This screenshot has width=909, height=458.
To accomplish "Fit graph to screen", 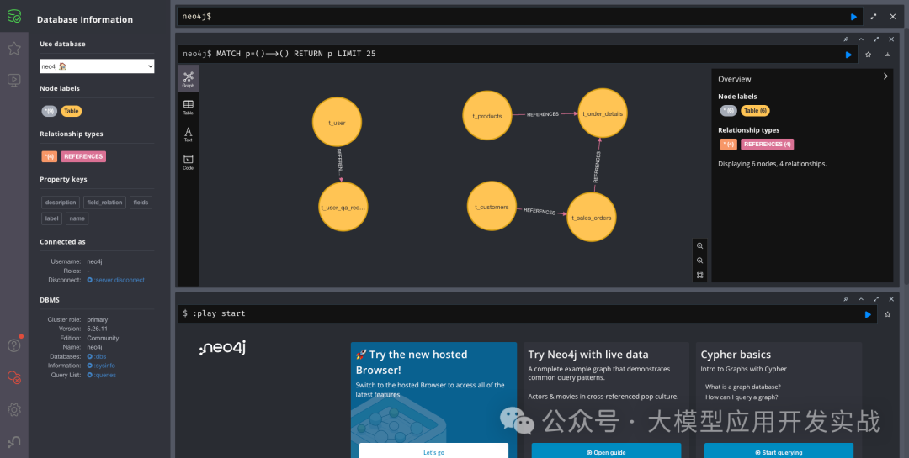I will [x=699, y=275].
